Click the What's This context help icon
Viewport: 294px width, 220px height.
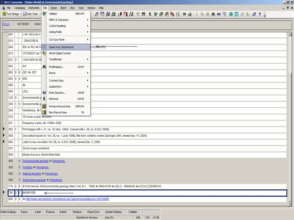point(254,14)
